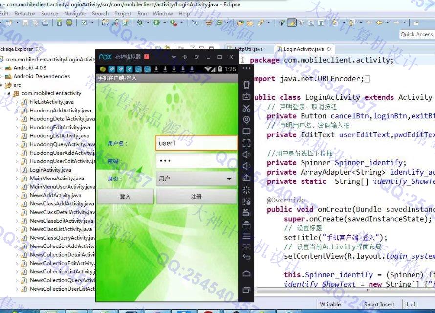Toggle Show Whitespace Characters button
This screenshot has width=435, height=313.
click(x=321, y=23)
